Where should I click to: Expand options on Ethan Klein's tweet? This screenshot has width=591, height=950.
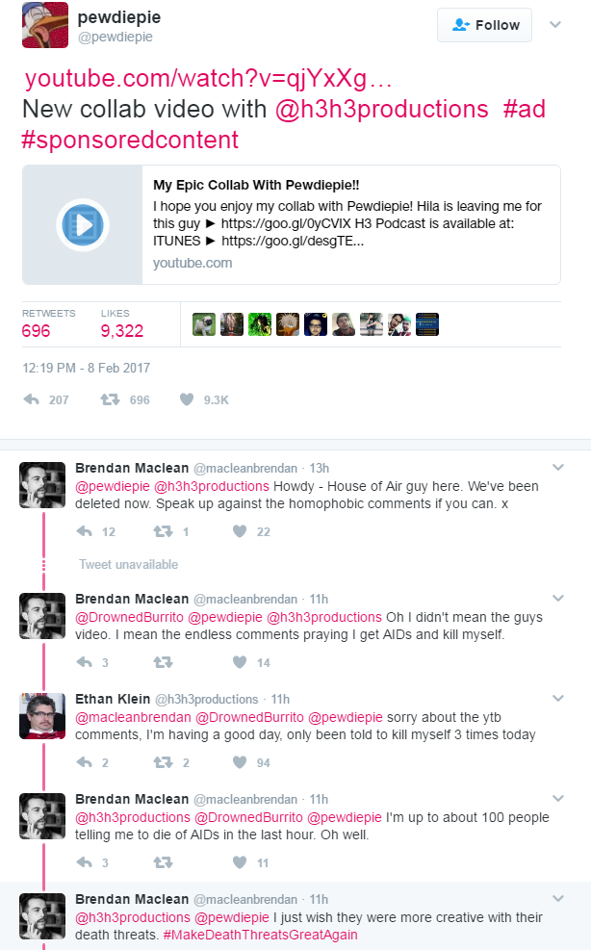556,699
